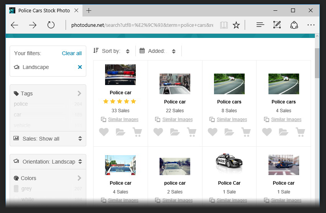Screen dimensions: 326x213
Task: Open the 33 Sales police light bar thumbnail
Action: pos(120,75)
